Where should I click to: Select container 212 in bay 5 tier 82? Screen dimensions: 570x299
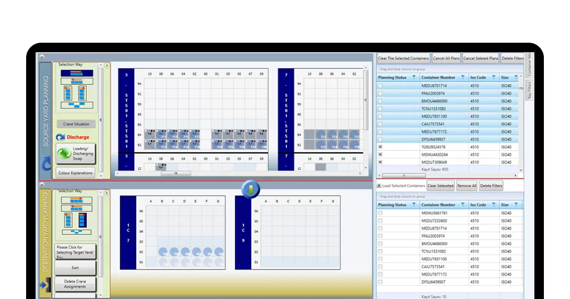161,145
